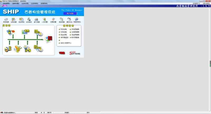Click the 恢复初始化 icon
This screenshot has height=114, width=211.
click(77, 20)
